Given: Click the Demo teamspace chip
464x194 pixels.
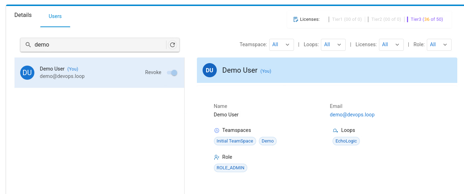Looking at the screenshot, I should [268, 141].
